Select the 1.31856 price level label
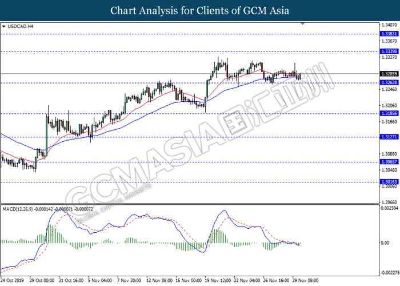This screenshot has height=286, width=400. (x=389, y=114)
